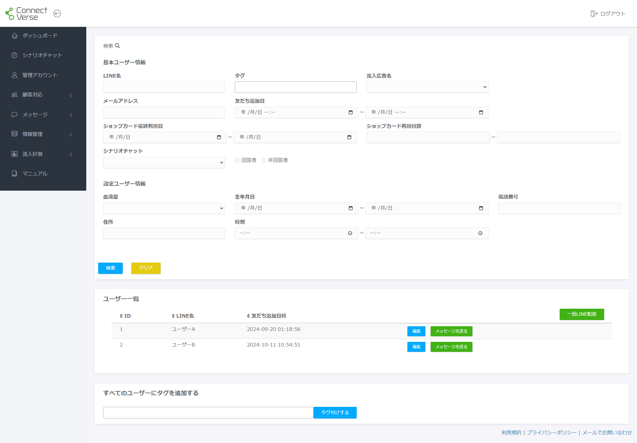Open the 利用規約 link

[x=511, y=433]
